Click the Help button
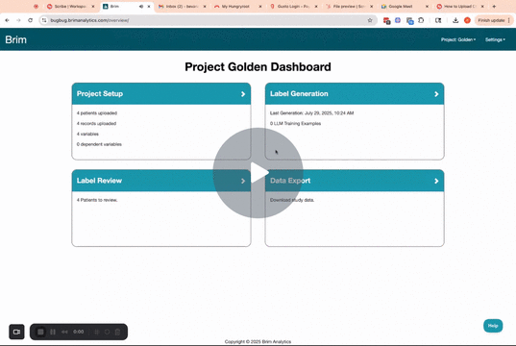 493,326
